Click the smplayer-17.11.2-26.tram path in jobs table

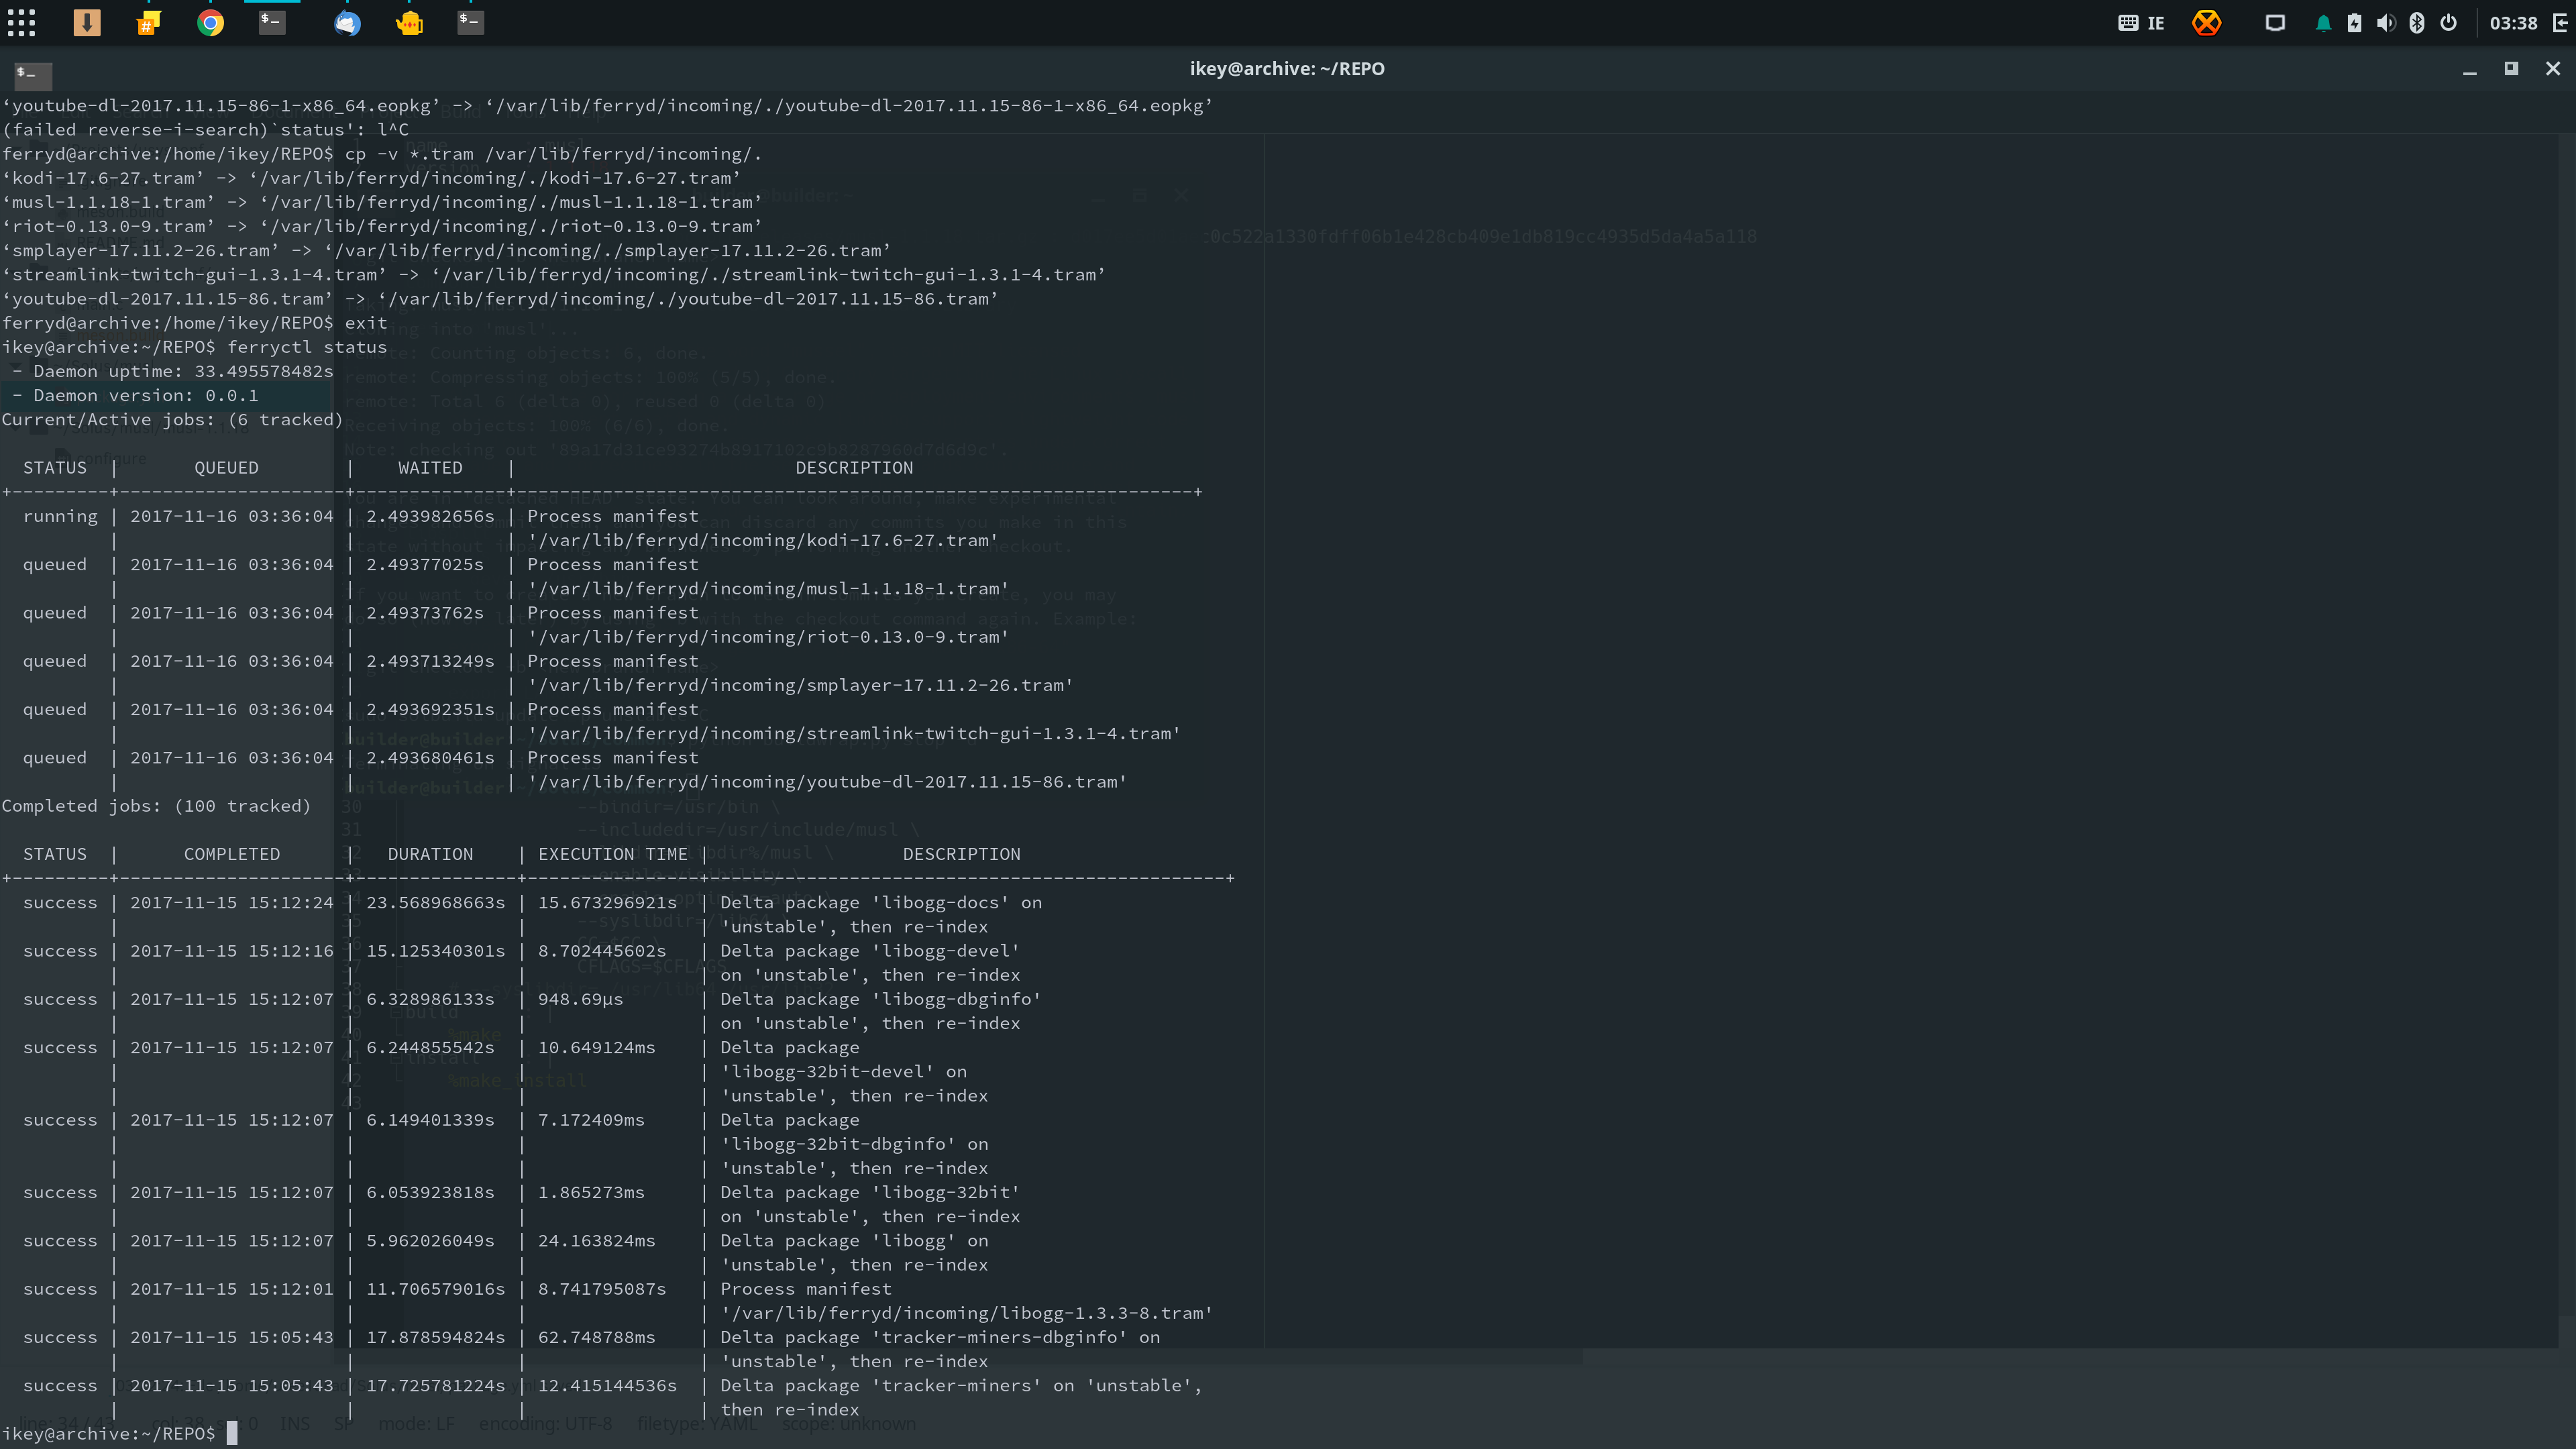pos(800,685)
